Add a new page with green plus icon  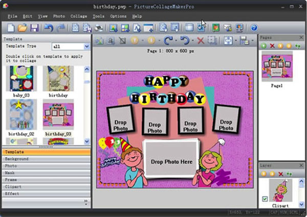click(x=264, y=46)
